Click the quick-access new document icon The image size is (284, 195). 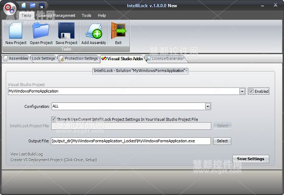click(24, 5)
